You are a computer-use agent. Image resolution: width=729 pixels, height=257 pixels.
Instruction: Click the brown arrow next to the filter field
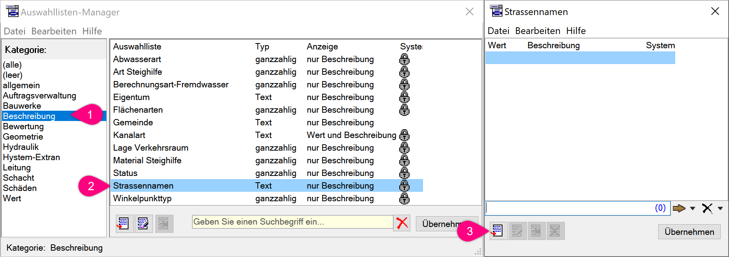pyautogui.click(x=678, y=208)
